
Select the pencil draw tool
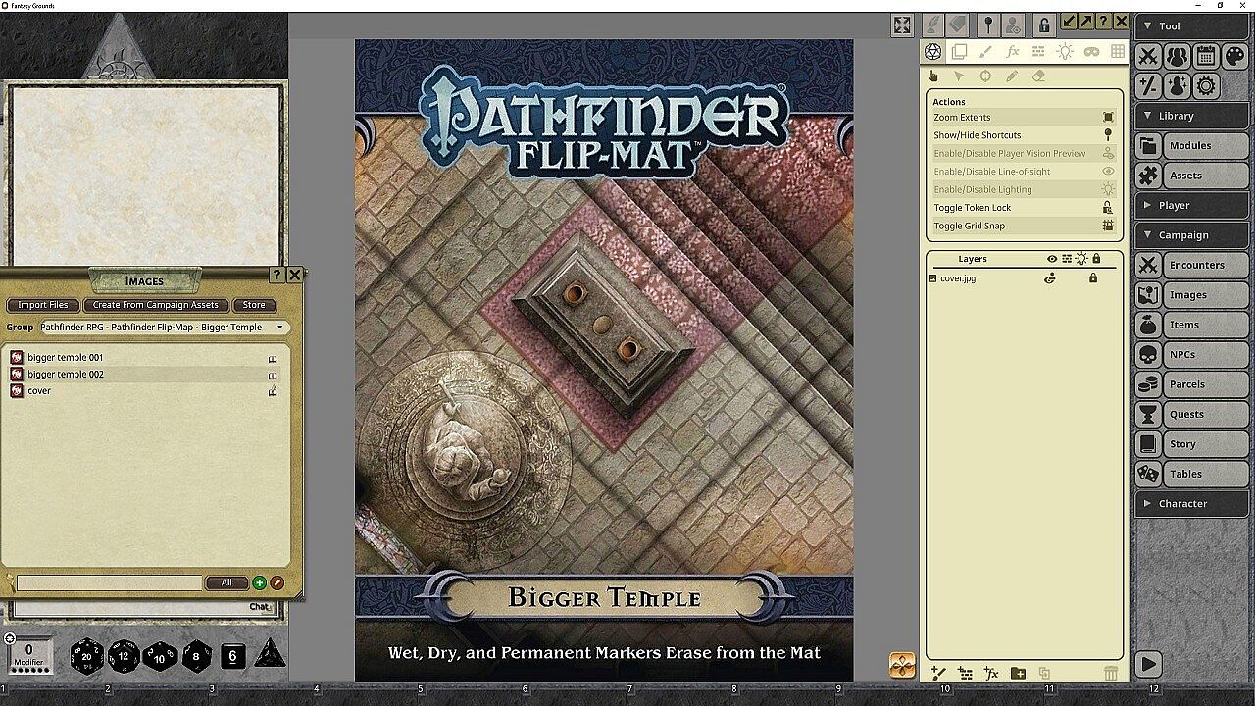1012,76
